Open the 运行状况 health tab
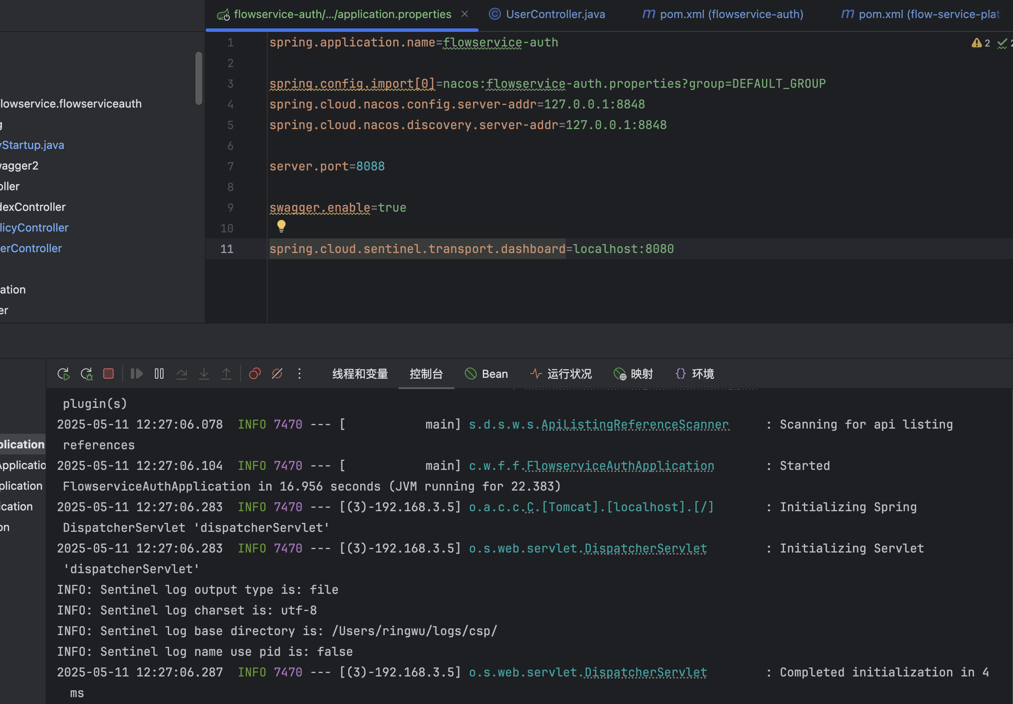The height and width of the screenshot is (704, 1013). click(561, 374)
